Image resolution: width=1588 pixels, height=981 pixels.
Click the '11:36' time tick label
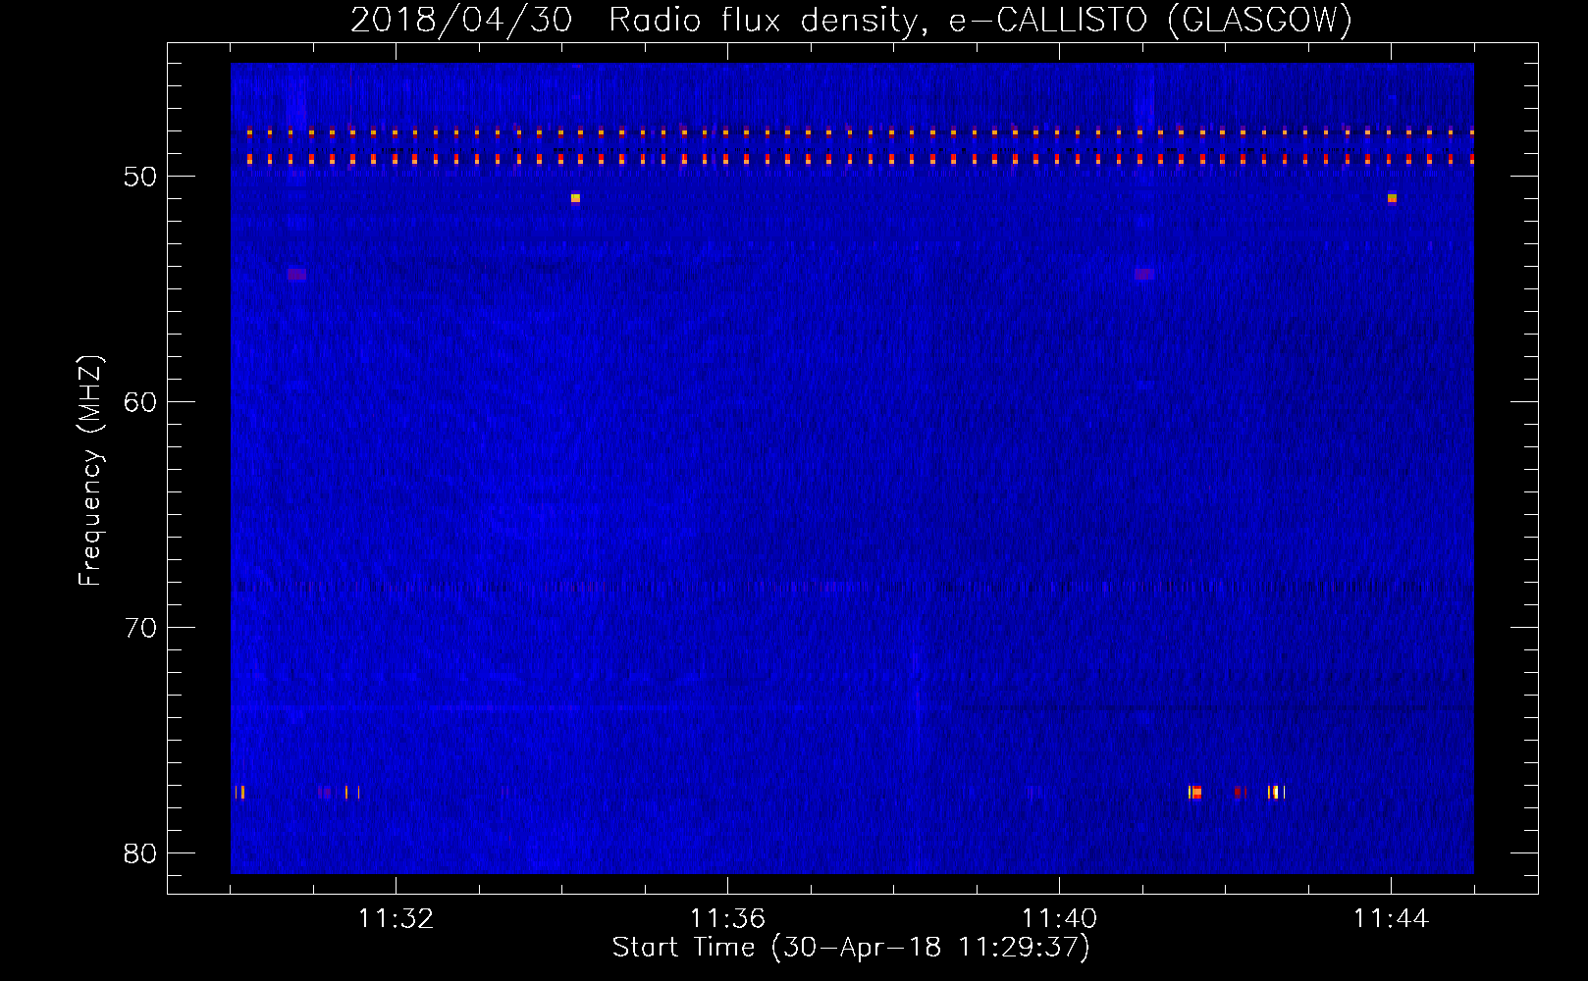pyautogui.click(x=727, y=918)
